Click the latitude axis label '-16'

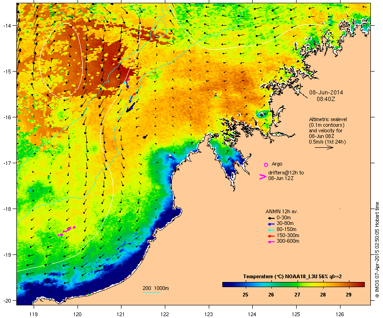click(x=7, y=117)
